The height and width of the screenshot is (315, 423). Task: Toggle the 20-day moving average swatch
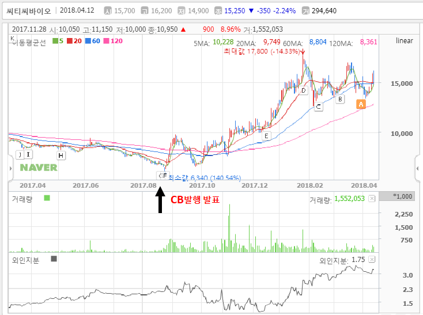(70, 41)
